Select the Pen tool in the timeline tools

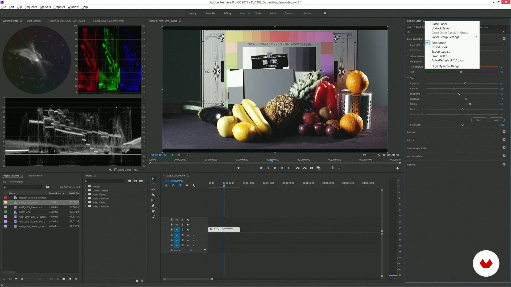pyautogui.click(x=153, y=206)
